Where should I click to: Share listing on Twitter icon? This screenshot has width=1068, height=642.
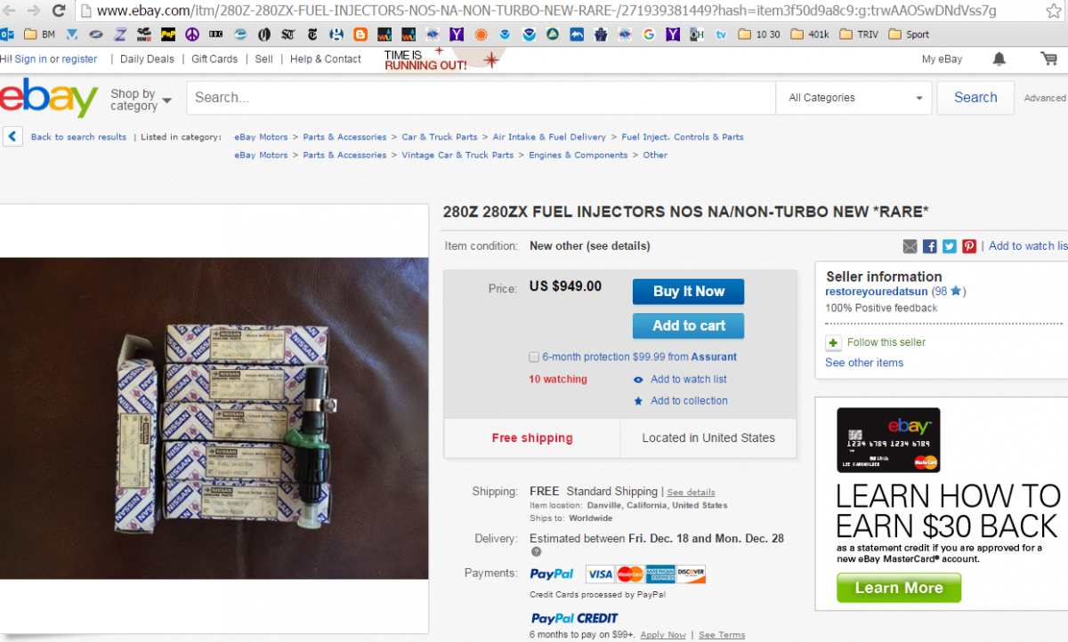coord(950,246)
